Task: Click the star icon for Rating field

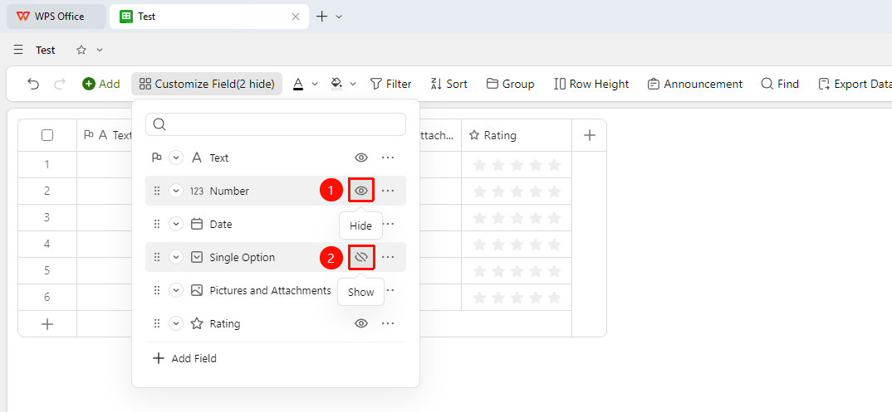Action: coord(197,323)
